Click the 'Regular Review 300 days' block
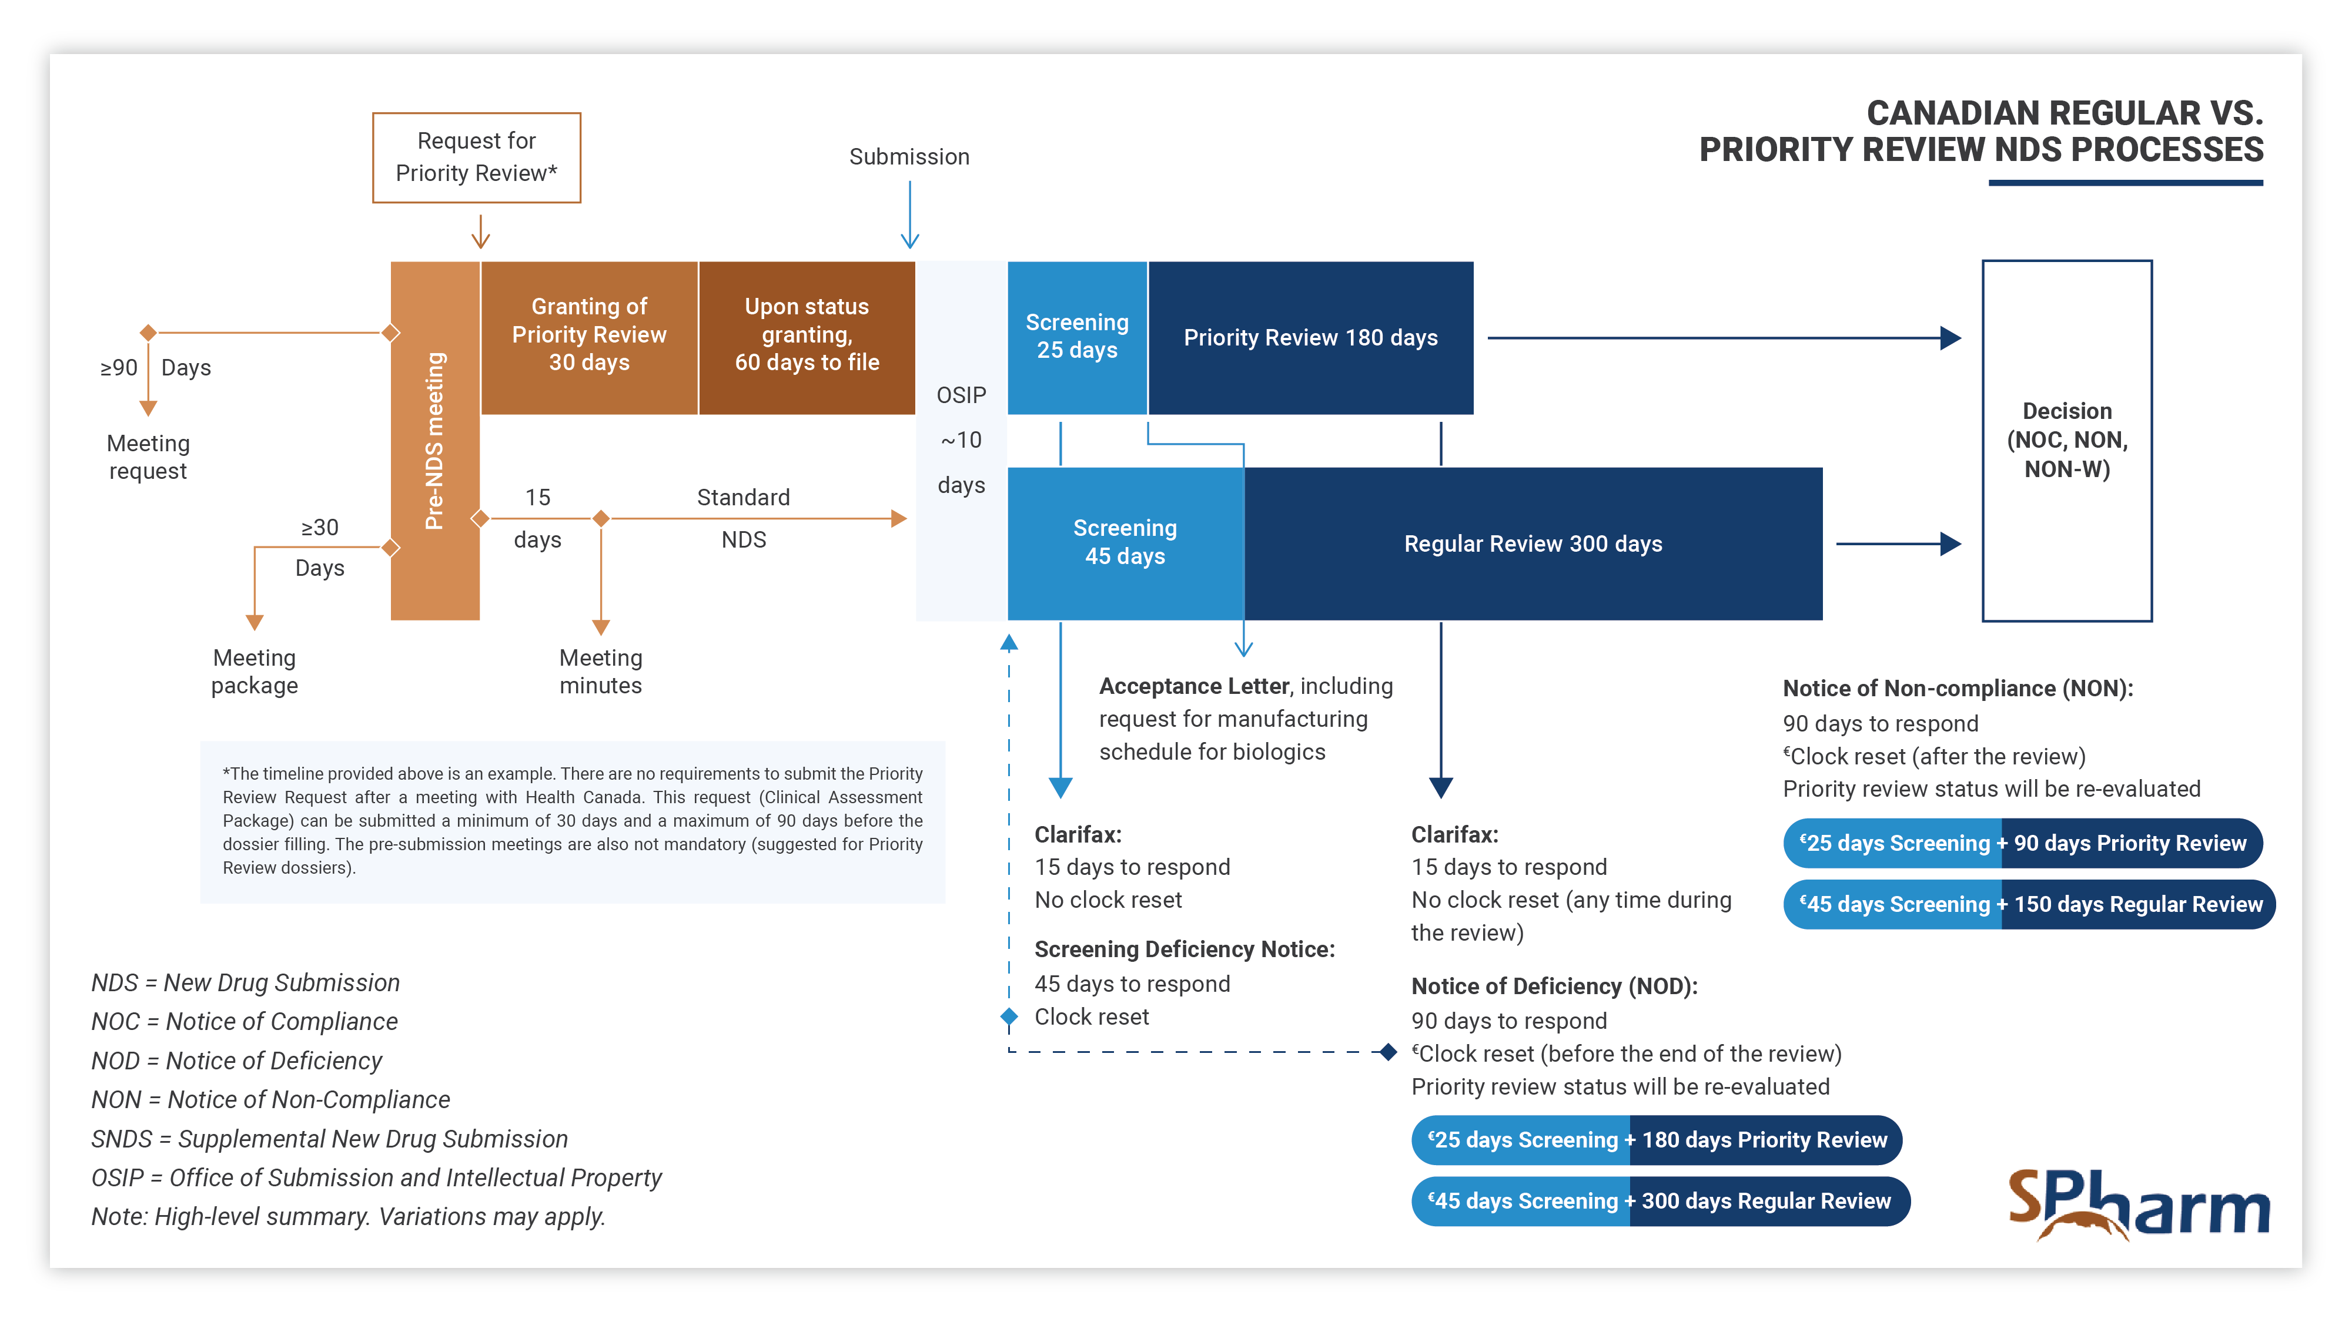Image resolution: width=2352 pixels, height=1322 pixels. (1534, 543)
